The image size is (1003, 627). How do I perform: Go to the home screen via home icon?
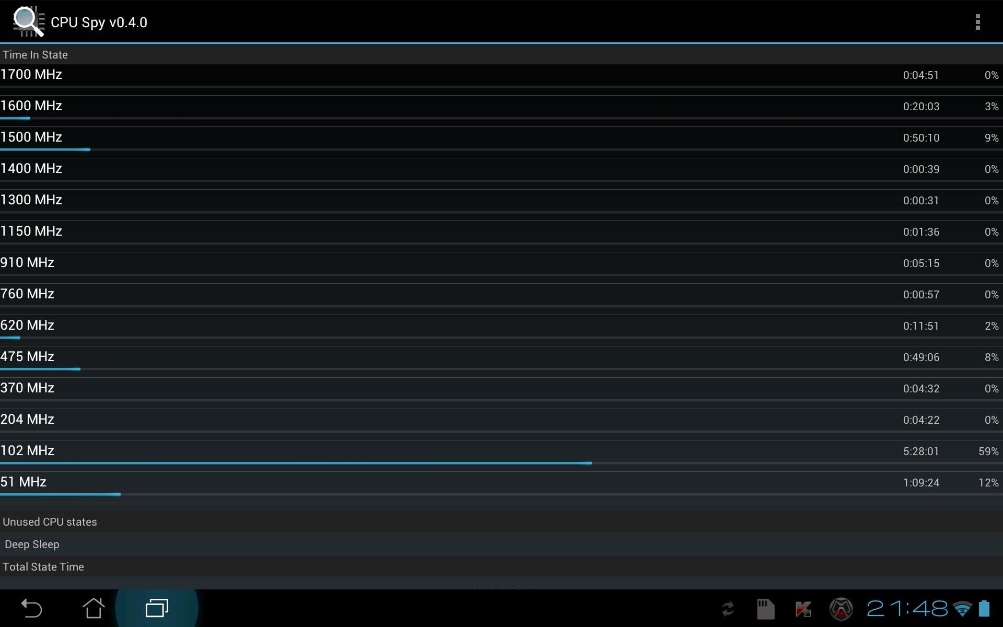[94, 608]
